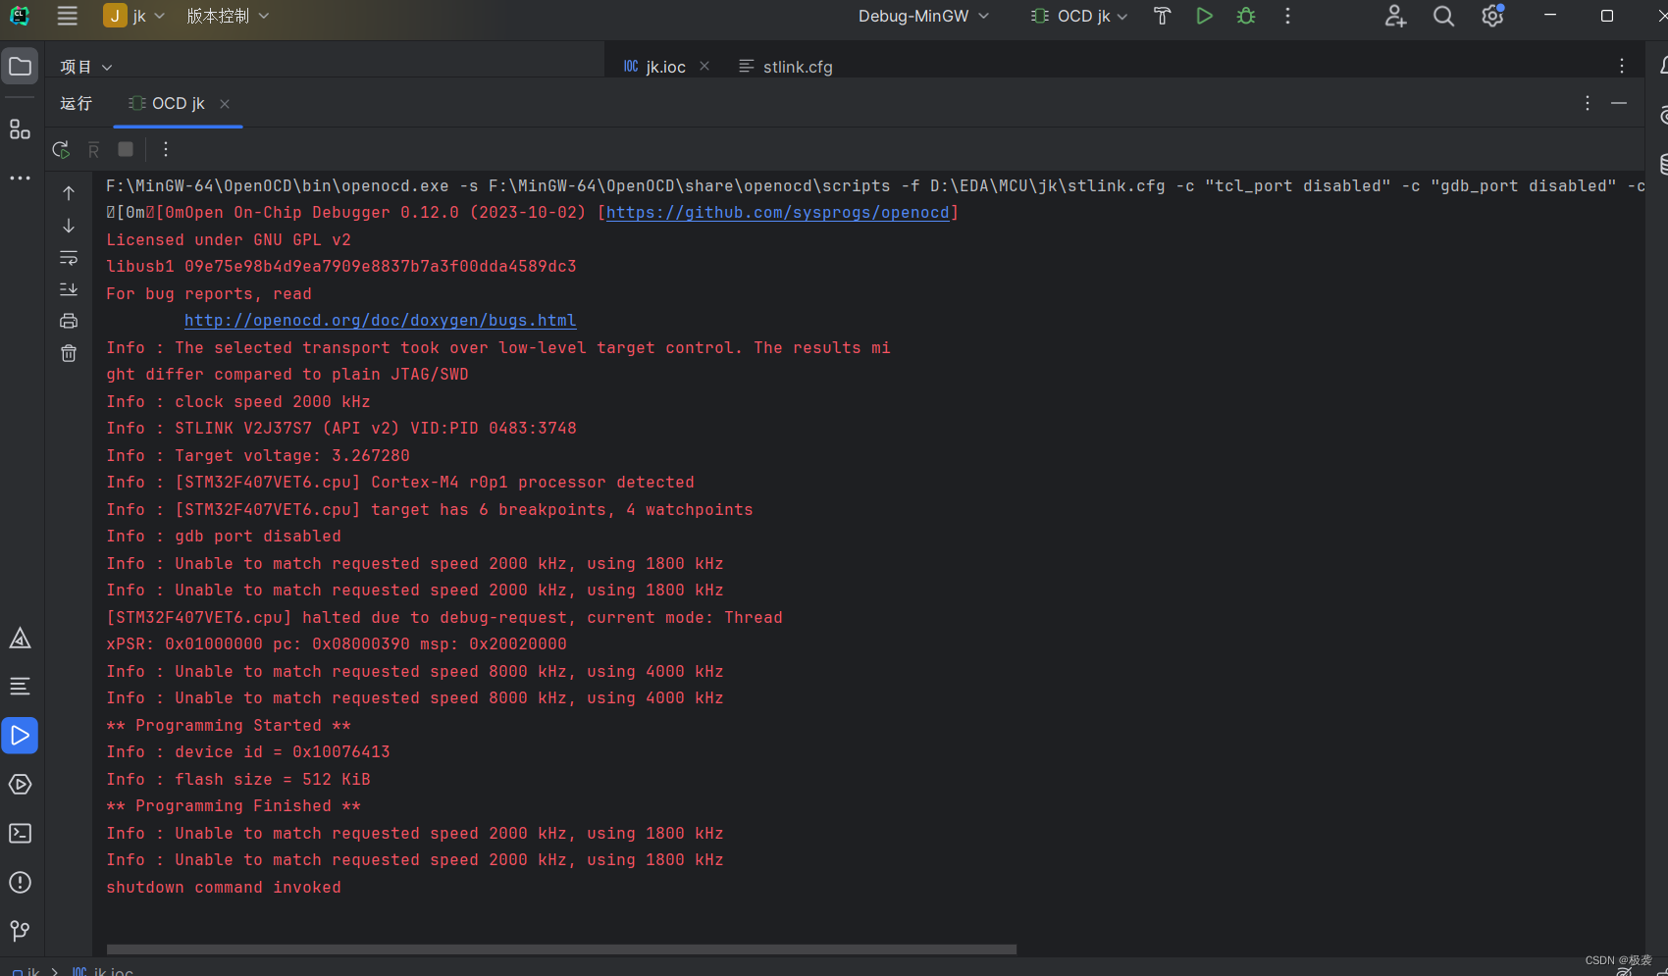The height and width of the screenshot is (976, 1668).
Task: Toggle scroll to end of console
Action: tap(69, 289)
